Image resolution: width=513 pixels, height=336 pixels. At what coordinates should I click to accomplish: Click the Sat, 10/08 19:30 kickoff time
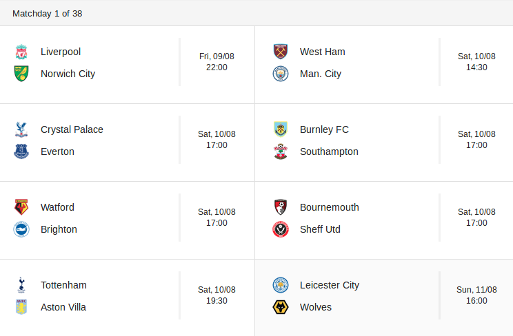click(217, 295)
